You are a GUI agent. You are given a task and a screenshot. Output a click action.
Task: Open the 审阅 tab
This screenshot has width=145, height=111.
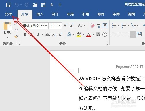click(116, 14)
